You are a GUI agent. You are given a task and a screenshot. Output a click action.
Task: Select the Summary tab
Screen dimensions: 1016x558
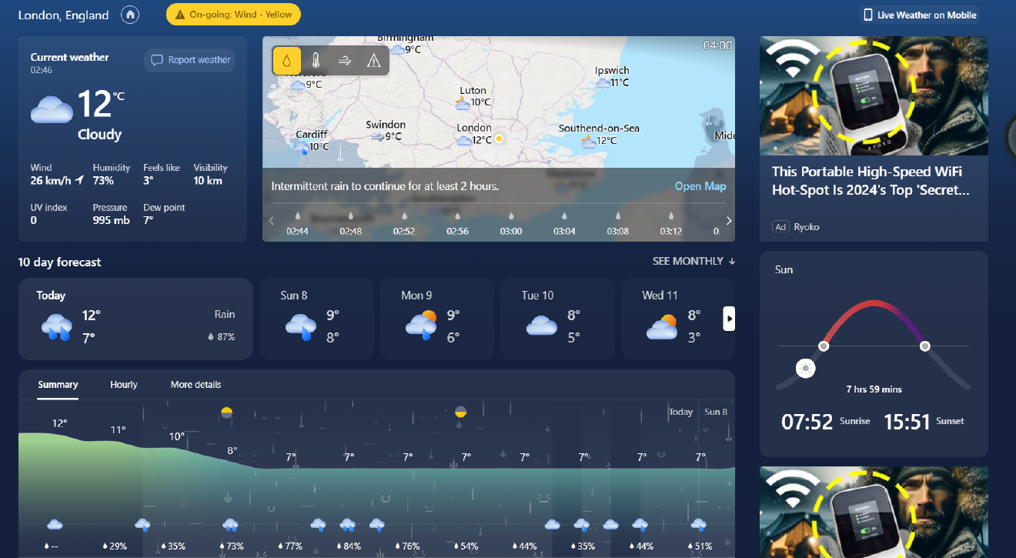[x=58, y=384]
